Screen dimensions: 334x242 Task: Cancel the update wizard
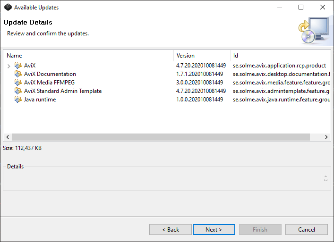[x=306, y=230]
